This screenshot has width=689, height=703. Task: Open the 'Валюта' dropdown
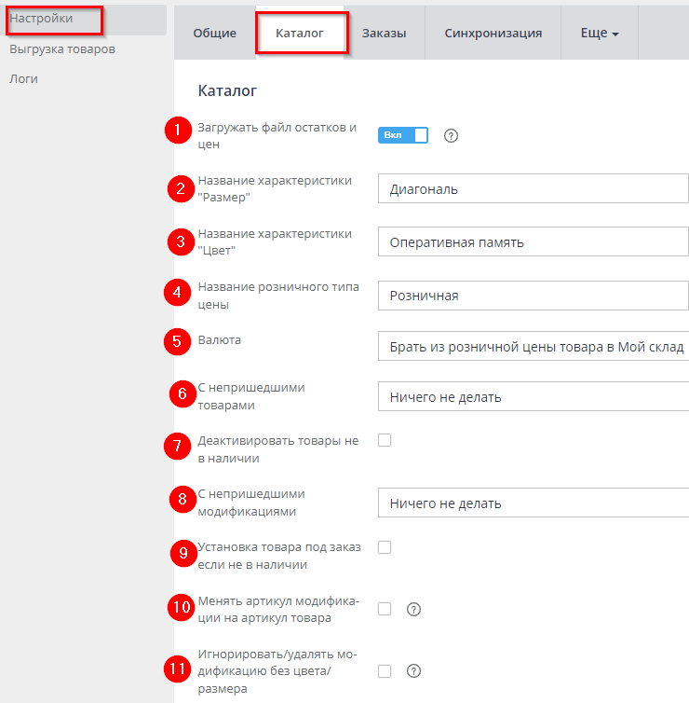tap(533, 347)
